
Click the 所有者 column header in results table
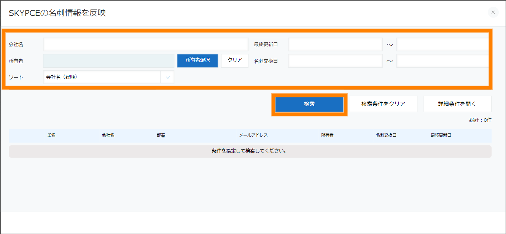[x=327, y=135]
